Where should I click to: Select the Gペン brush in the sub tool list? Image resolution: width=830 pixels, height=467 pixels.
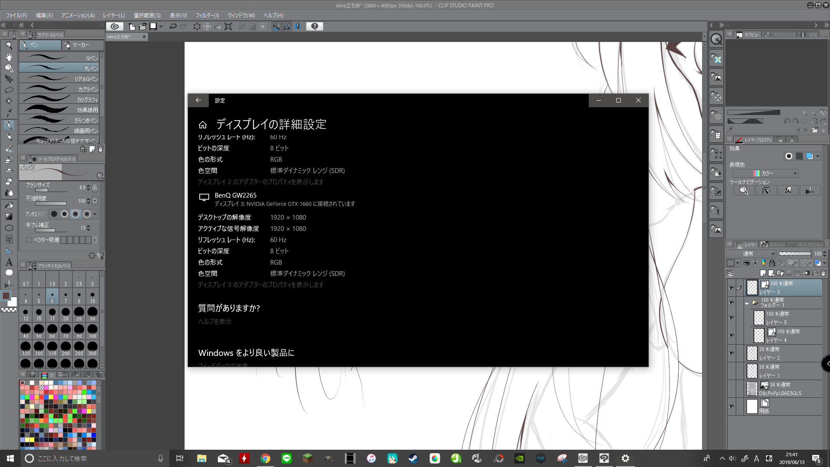[x=59, y=58]
